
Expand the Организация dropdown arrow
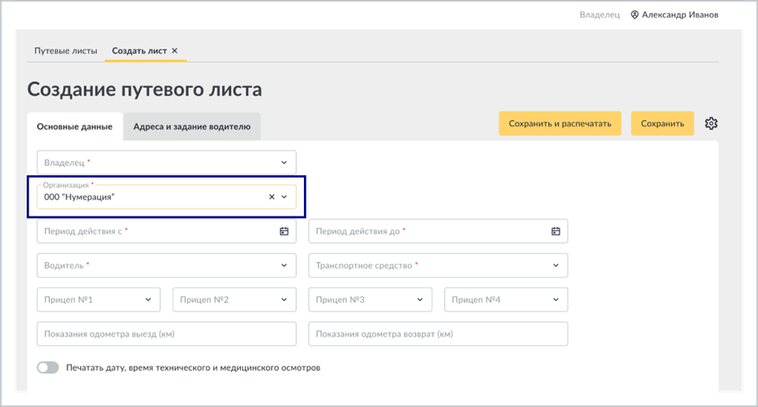[x=285, y=197]
